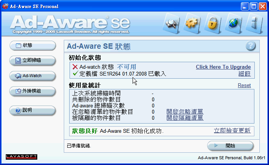
Task: Open the Ad-Watch sidebar button
Action: [x=33, y=76]
